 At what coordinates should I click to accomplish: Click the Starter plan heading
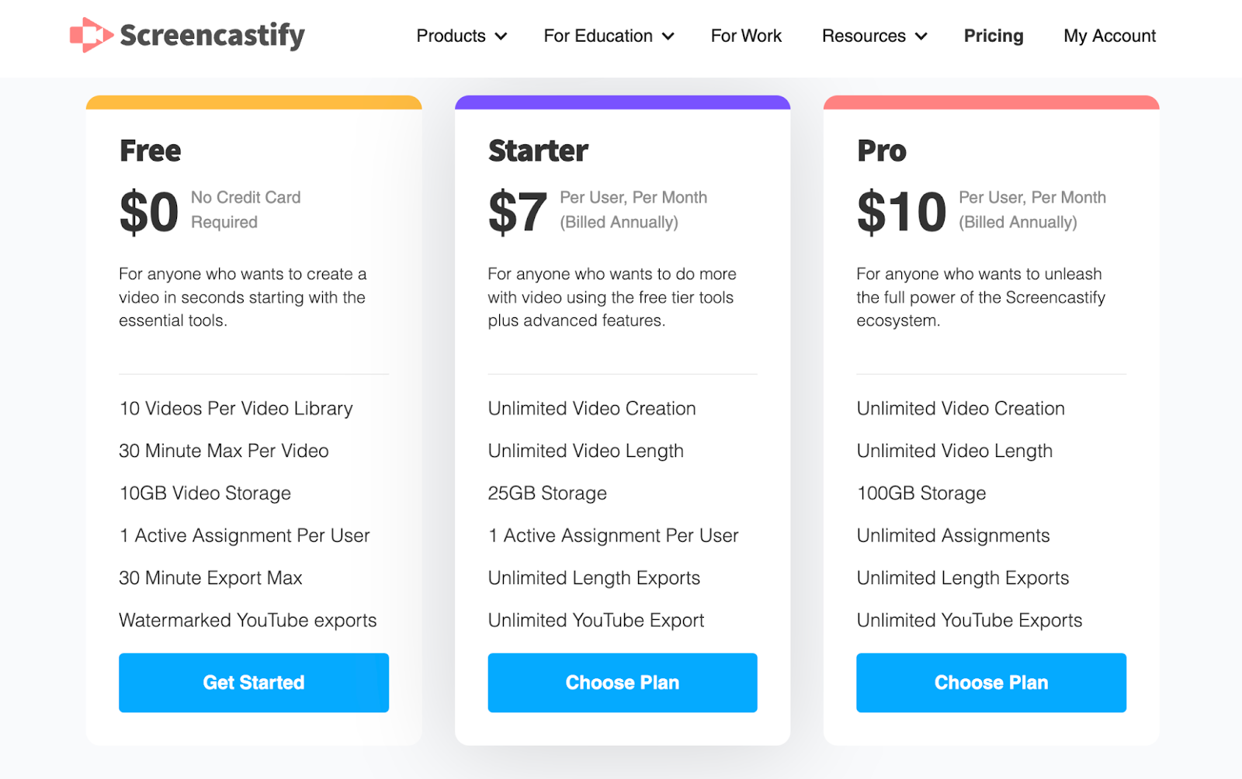pos(538,151)
